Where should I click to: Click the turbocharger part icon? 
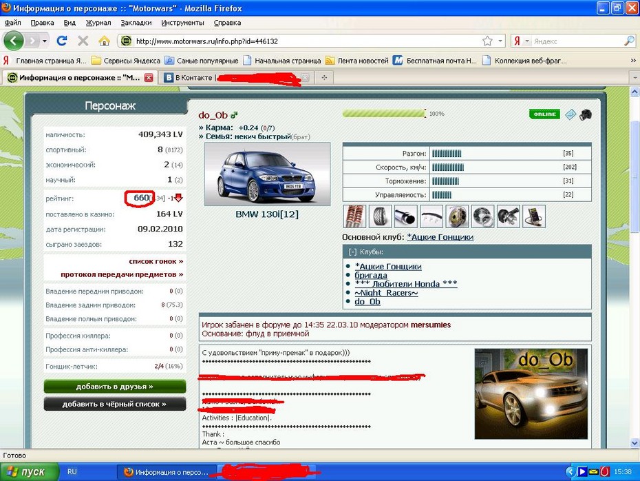coord(482,216)
